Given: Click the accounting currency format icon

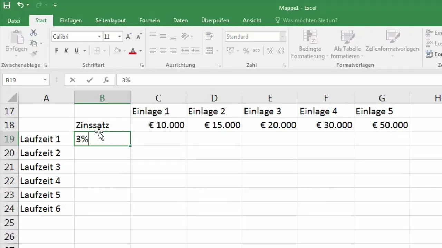Looking at the screenshot, I should pos(230,51).
